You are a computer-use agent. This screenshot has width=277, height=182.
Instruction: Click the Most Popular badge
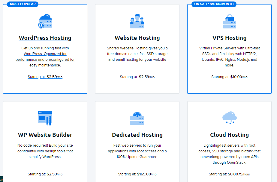23,4
